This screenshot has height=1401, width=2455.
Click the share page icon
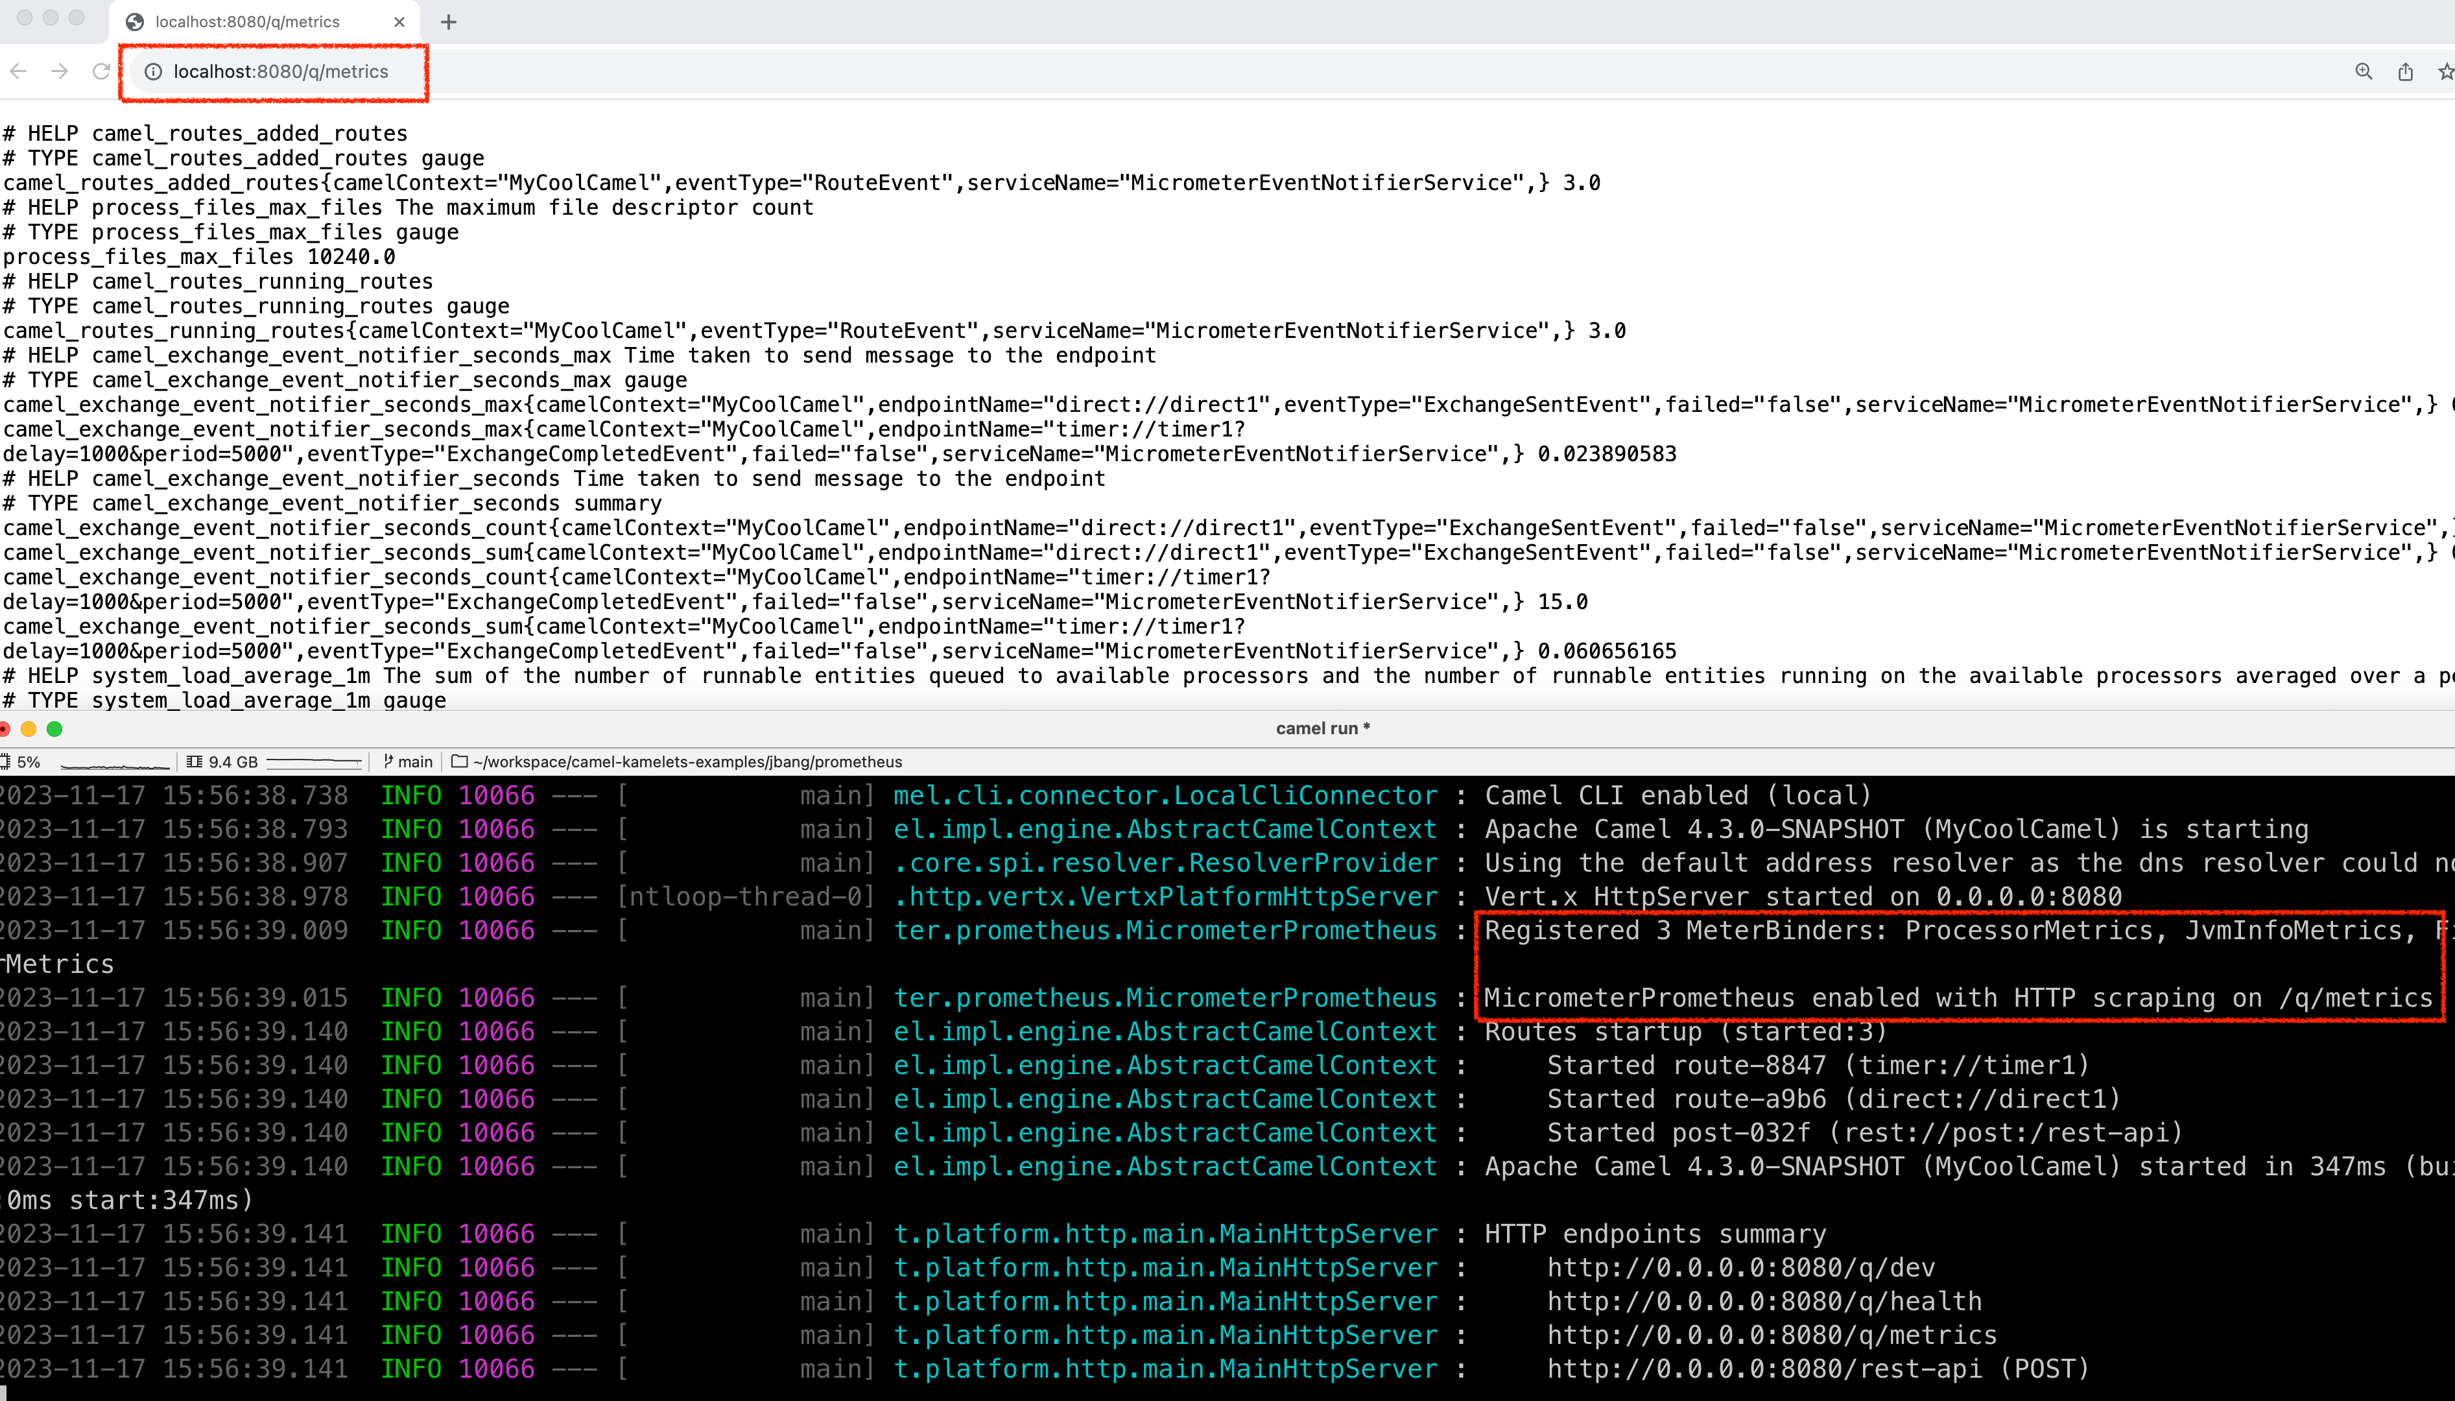coord(2405,72)
